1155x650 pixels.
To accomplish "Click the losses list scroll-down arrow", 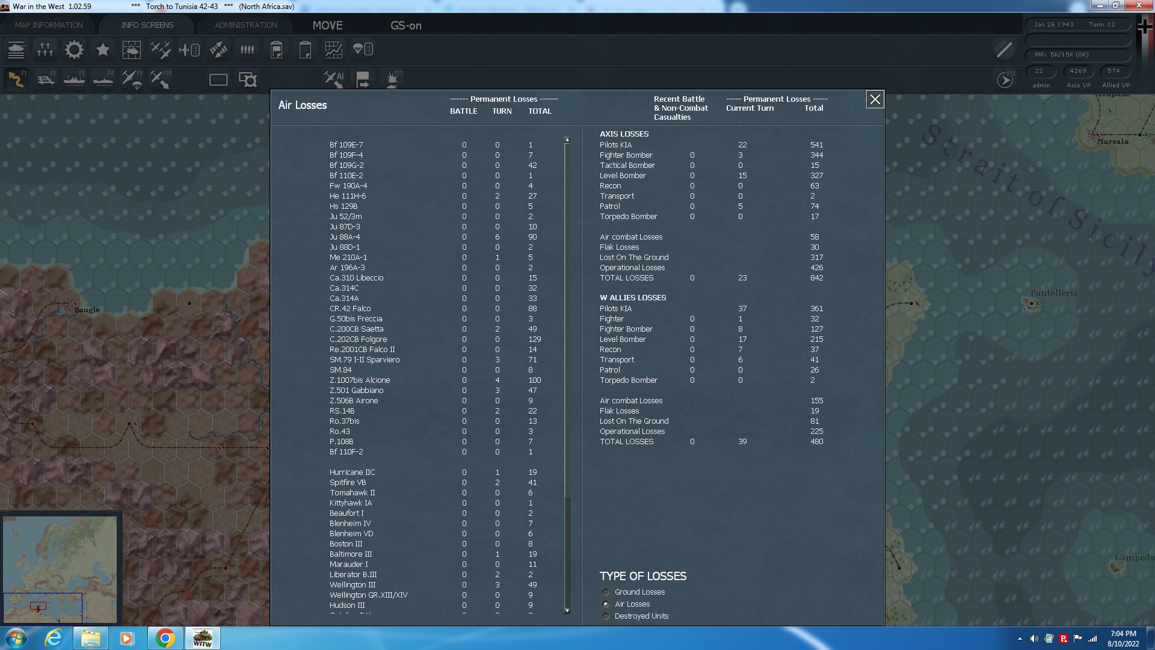I will tap(567, 611).
